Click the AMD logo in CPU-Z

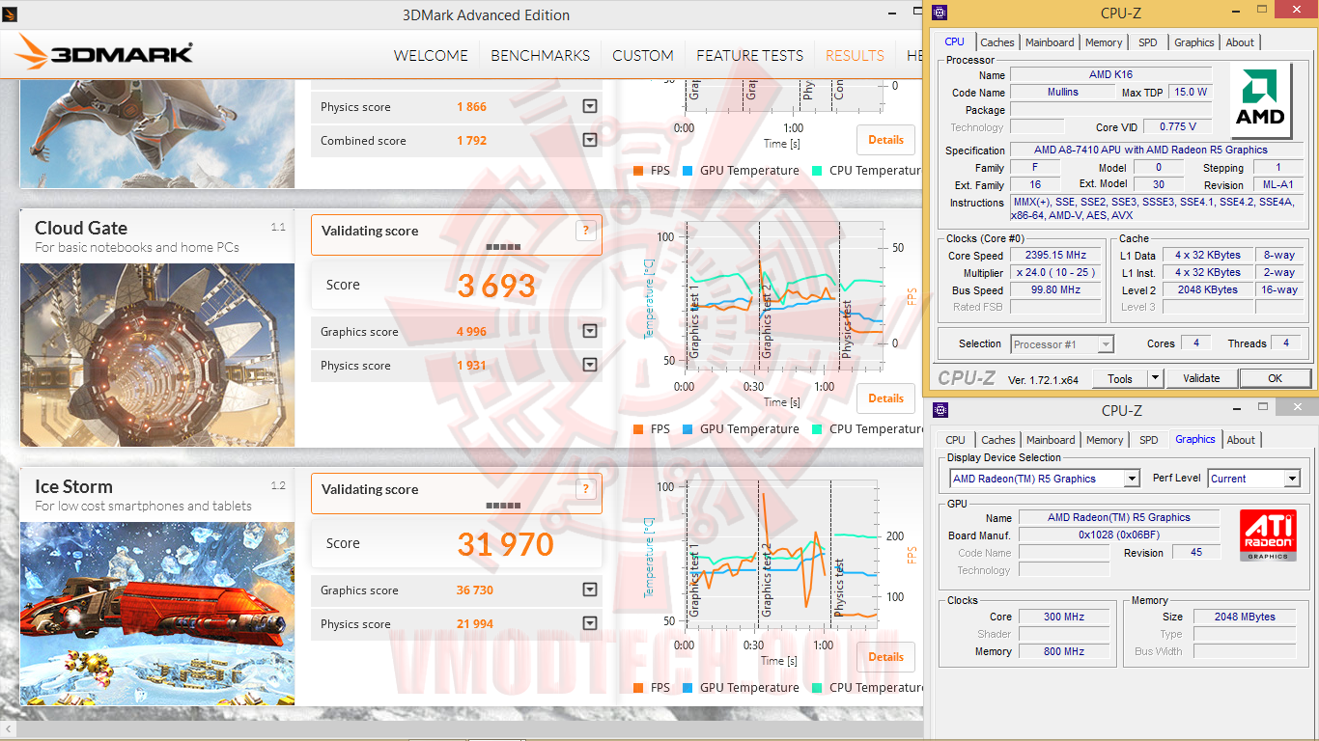tap(1261, 101)
